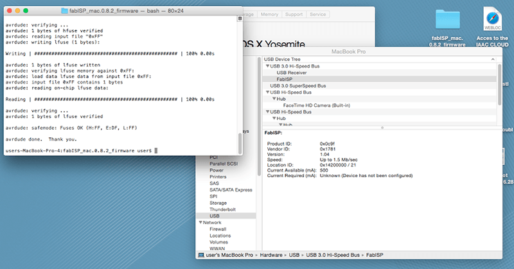The width and height of the screenshot is (514, 269).
Task: Select Parallel SCSI in the sidebar
Action: 224,164
